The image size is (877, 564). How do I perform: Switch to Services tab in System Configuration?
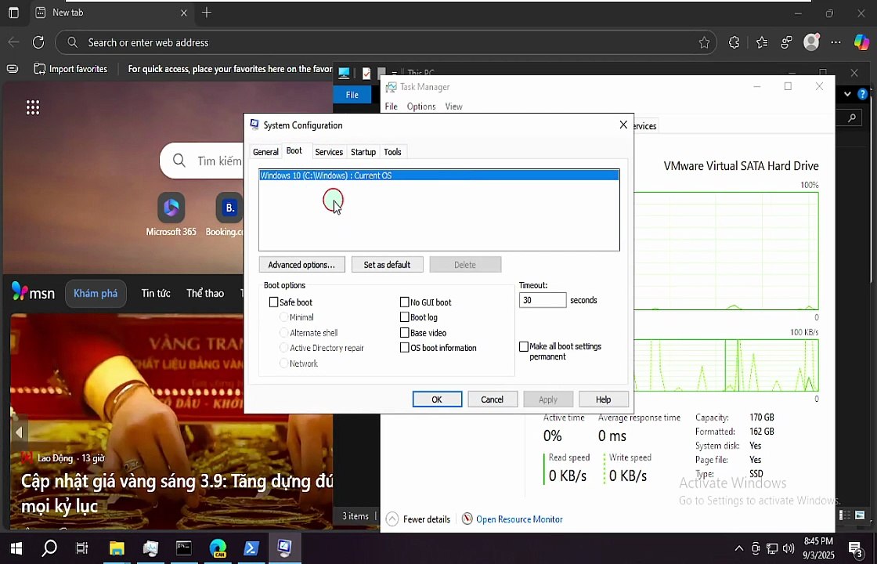pyautogui.click(x=329, y=152)
